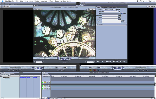This screenshot has width=156, height=99.
Task: Open the Sequence menu
Action: point(44,1)
